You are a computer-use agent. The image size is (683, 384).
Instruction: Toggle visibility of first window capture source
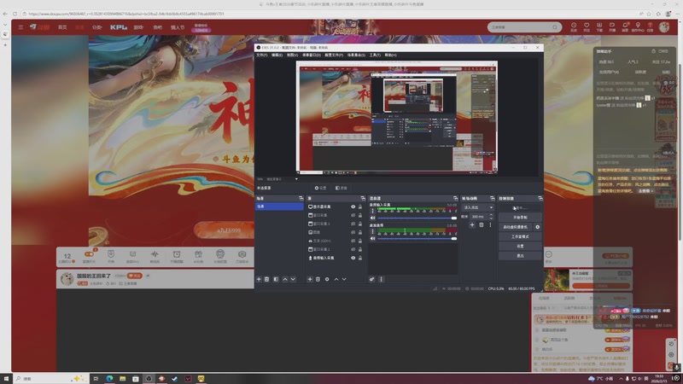[353, 215]
